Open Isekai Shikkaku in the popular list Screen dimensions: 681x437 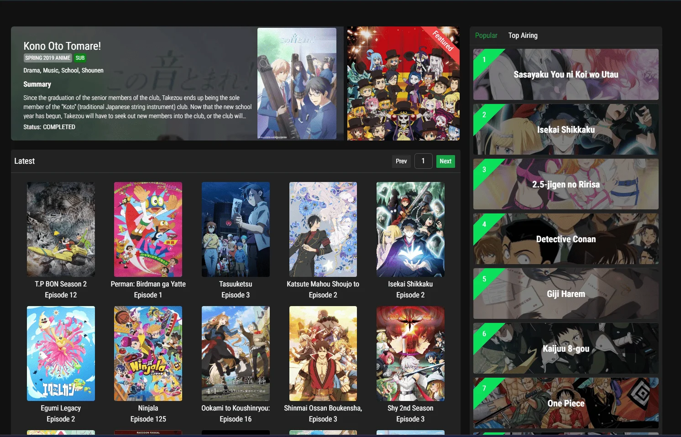[566, 129]
